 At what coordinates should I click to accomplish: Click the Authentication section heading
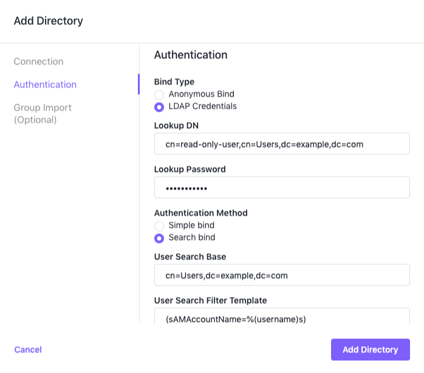click(191, 55)
